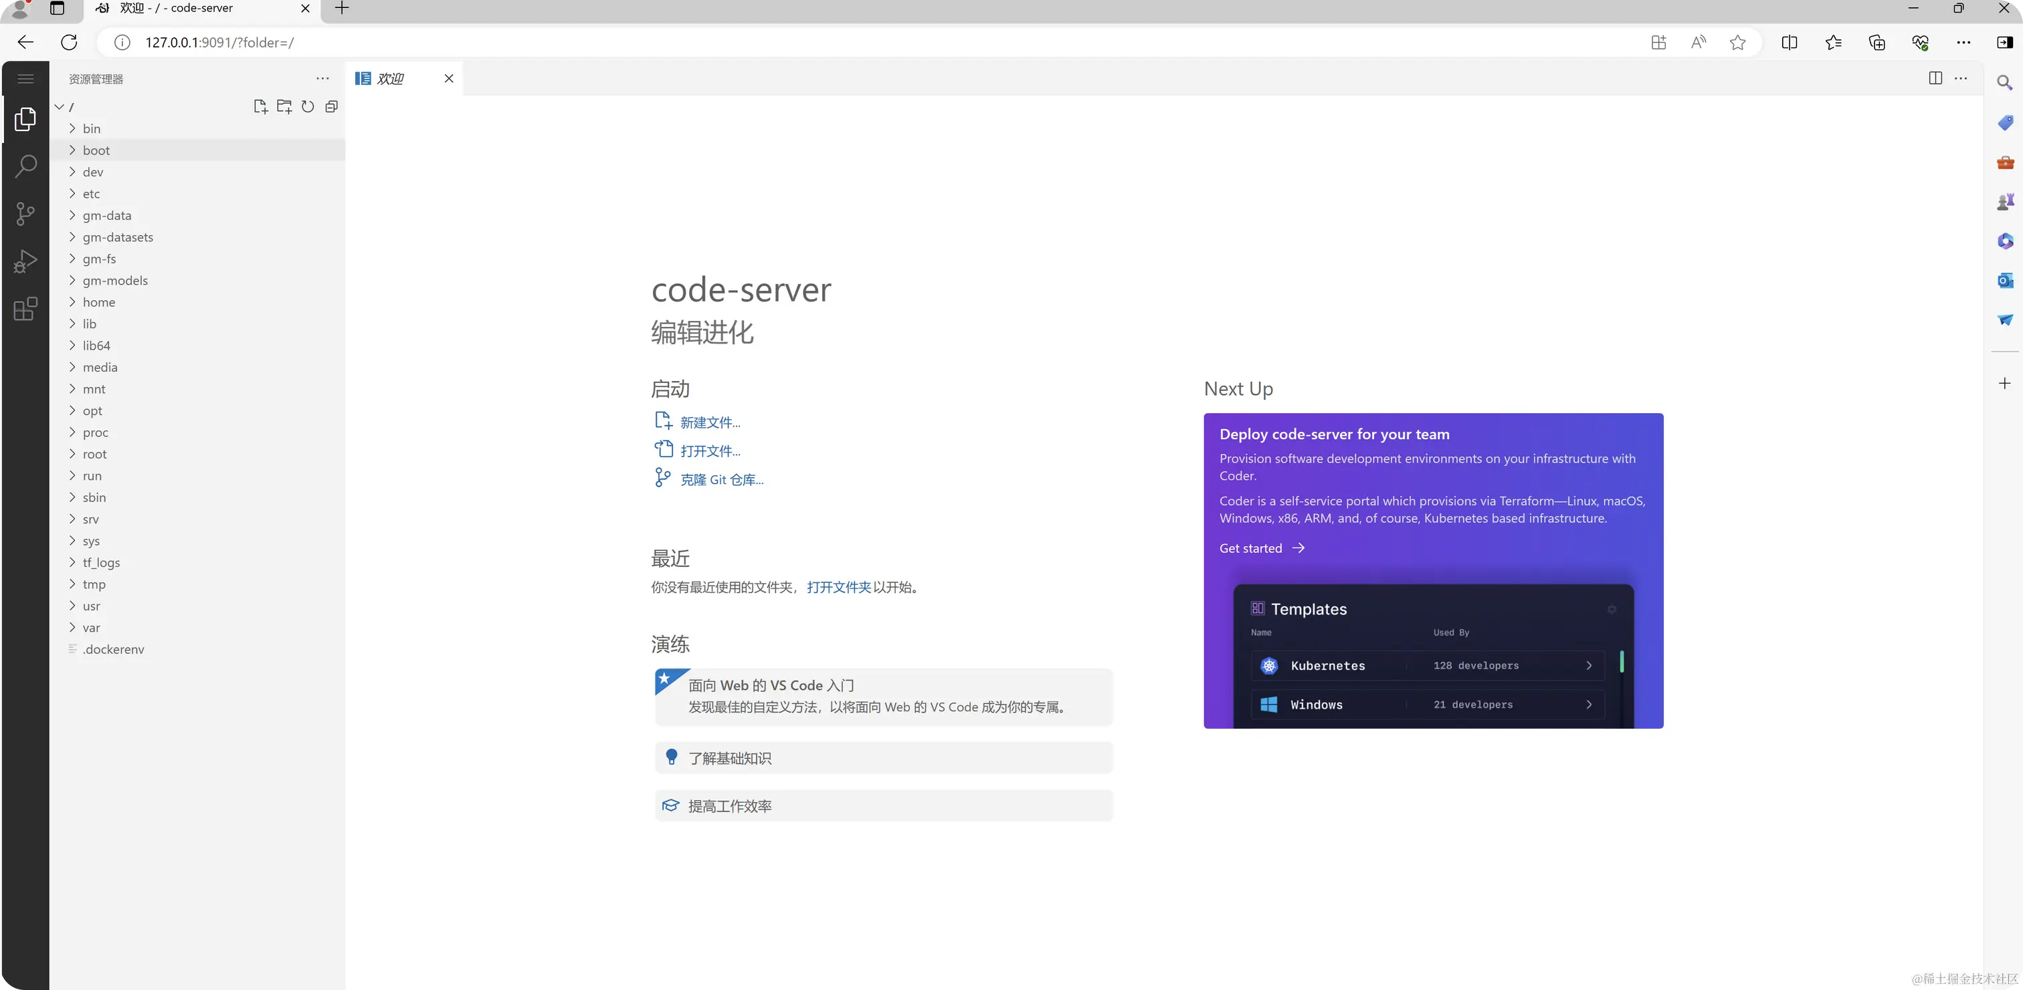This screenshot has height=990, width=2023.
Task: Open the Search view in activity bar
Action: [x=25, y=166]
